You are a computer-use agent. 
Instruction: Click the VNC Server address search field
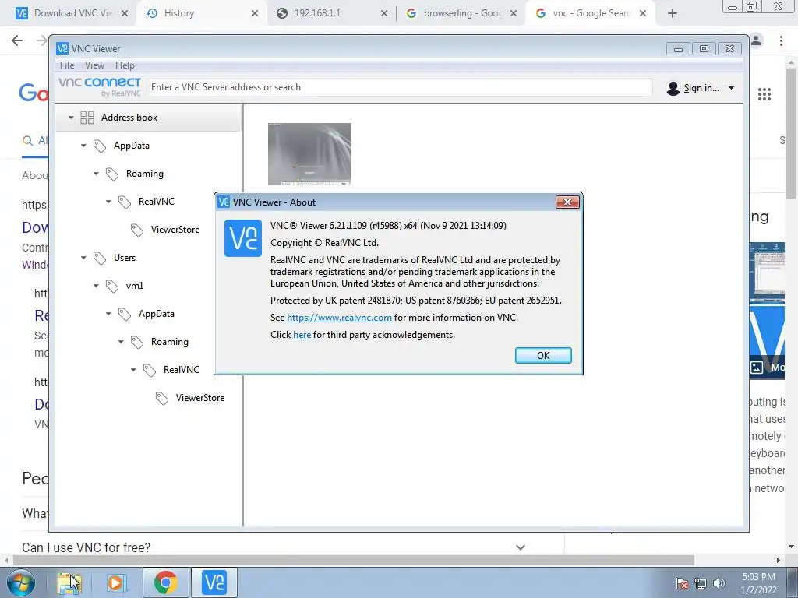point(400,87)
